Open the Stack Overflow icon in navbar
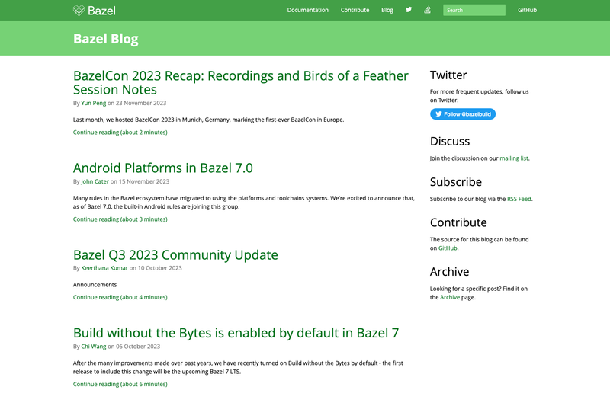Screen dimensions: 610x406 [427, 10]
